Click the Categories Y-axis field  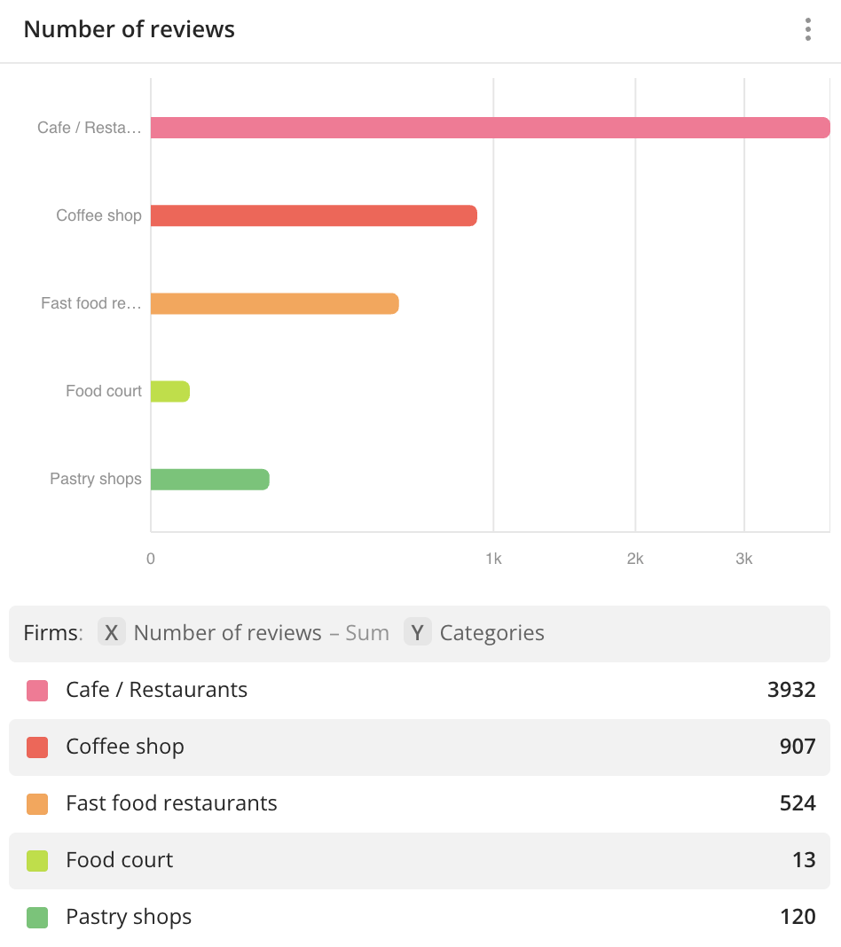click(491, 632)
